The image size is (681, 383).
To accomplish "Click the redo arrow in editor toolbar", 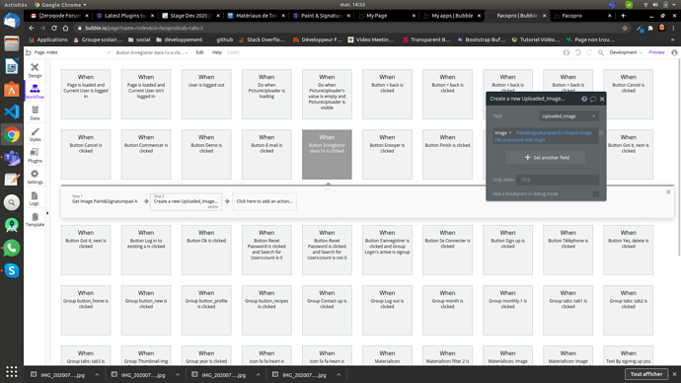I will click(589, 52).
